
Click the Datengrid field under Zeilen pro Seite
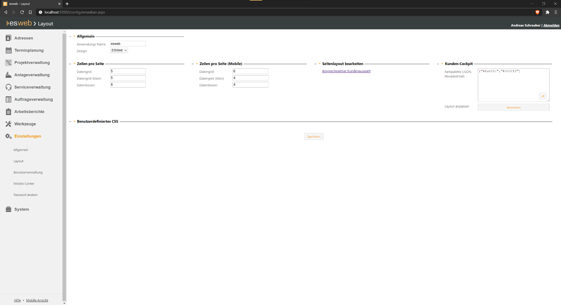point(128,71)
